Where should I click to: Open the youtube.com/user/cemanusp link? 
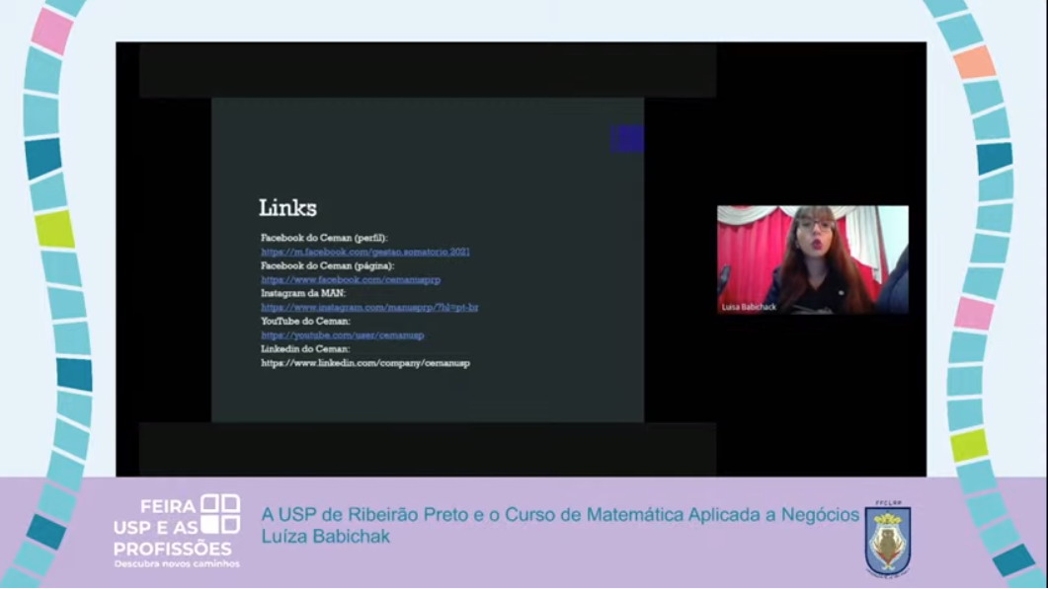click(x=342, y=335)
